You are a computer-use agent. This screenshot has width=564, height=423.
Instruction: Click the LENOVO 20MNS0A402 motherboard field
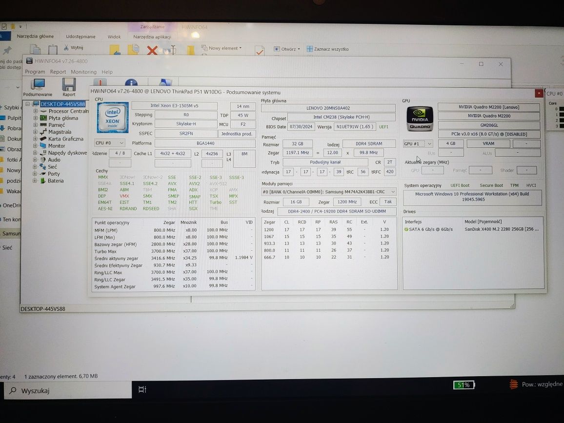328,108
